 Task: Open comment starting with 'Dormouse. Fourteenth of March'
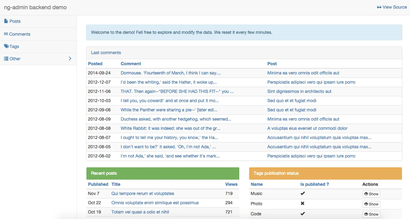(170, 73)
